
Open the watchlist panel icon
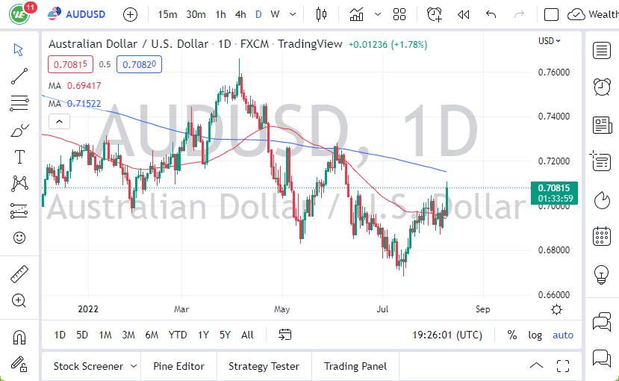(602, 50)
